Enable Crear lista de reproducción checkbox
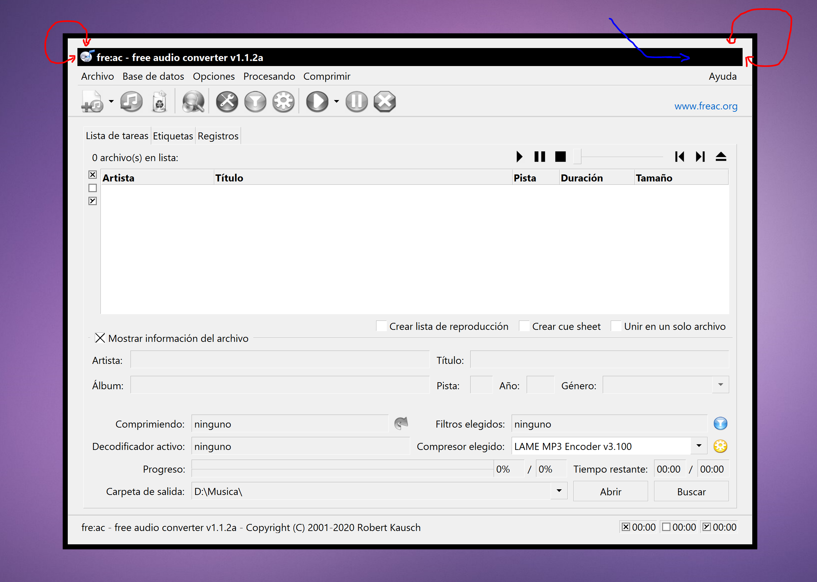 click(x=381, y=326)
